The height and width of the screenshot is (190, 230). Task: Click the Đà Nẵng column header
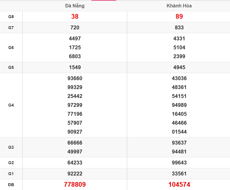pos(75,6)
